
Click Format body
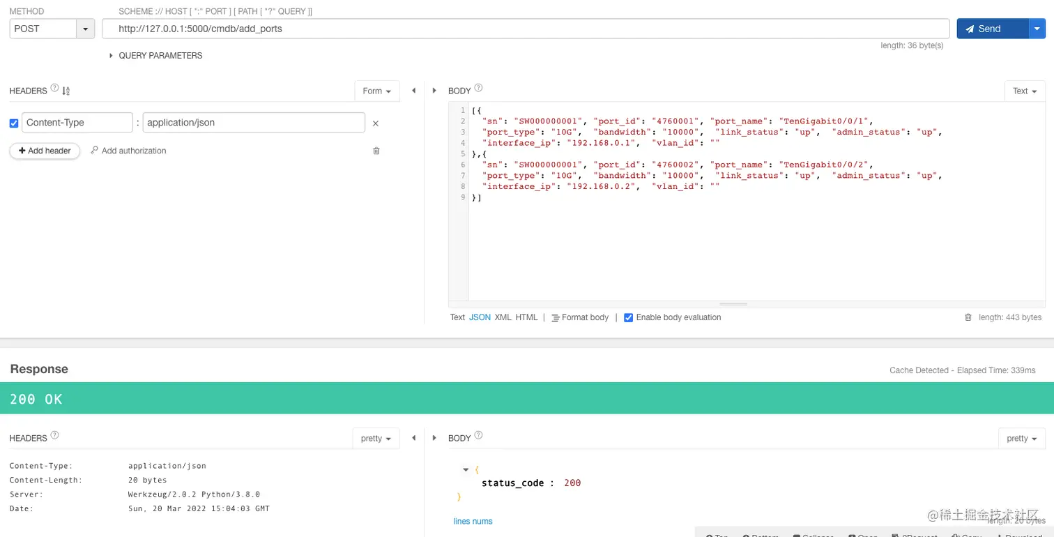coord(580,317)
